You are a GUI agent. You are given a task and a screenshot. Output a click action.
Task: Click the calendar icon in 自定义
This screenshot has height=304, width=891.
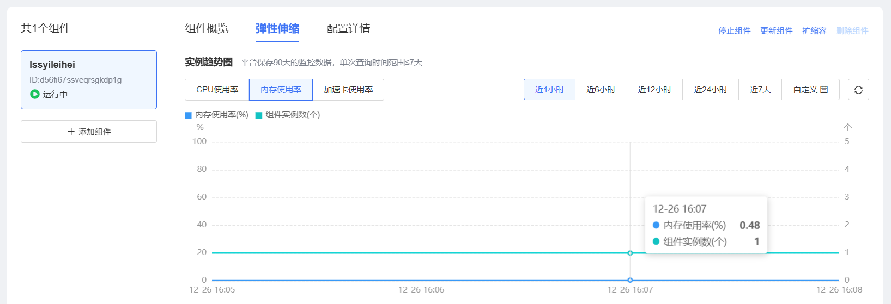pyautogui.click(x=824, y=90)
